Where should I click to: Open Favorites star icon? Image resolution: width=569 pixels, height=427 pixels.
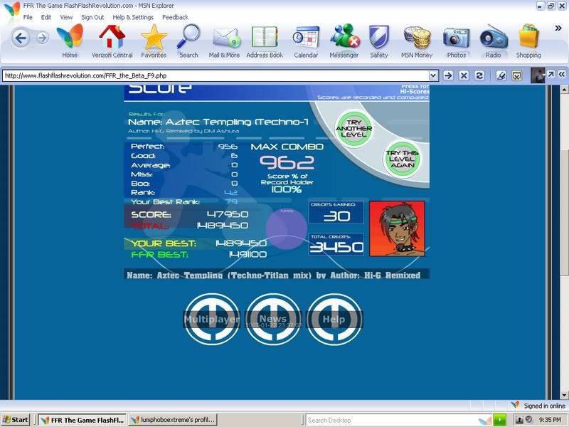click(x=153, y=38)
